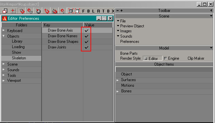Click the magnet with number 2 icon
This screenshot has height=123, width=215.
[x=62, y=11]
